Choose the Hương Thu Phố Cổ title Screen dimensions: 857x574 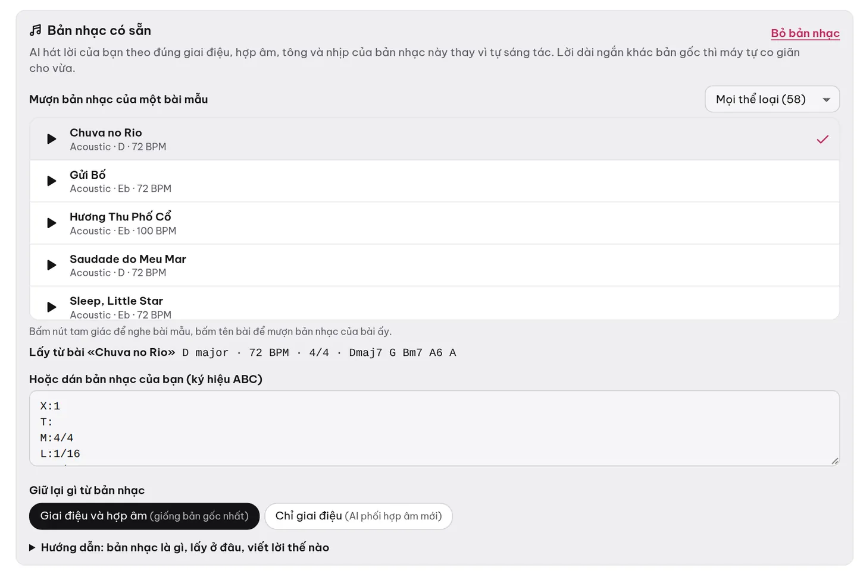pos(120,217)
